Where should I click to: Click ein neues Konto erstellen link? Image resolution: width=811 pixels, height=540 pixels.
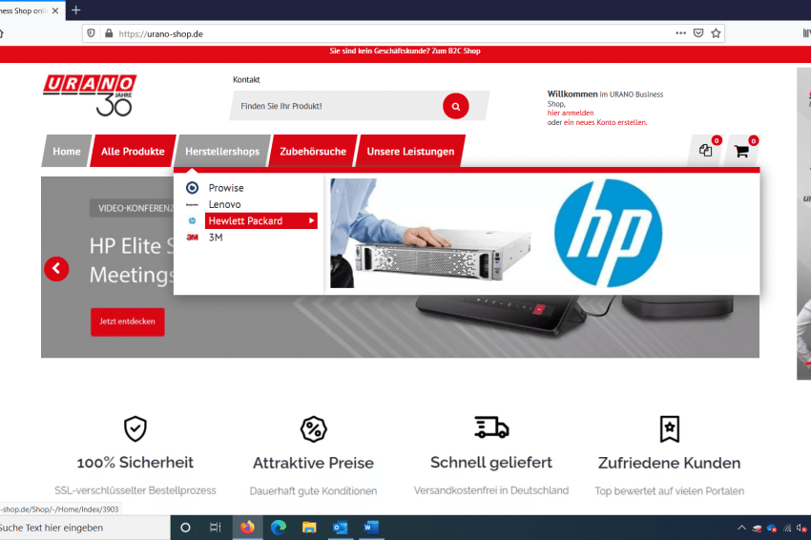(605, 122)
